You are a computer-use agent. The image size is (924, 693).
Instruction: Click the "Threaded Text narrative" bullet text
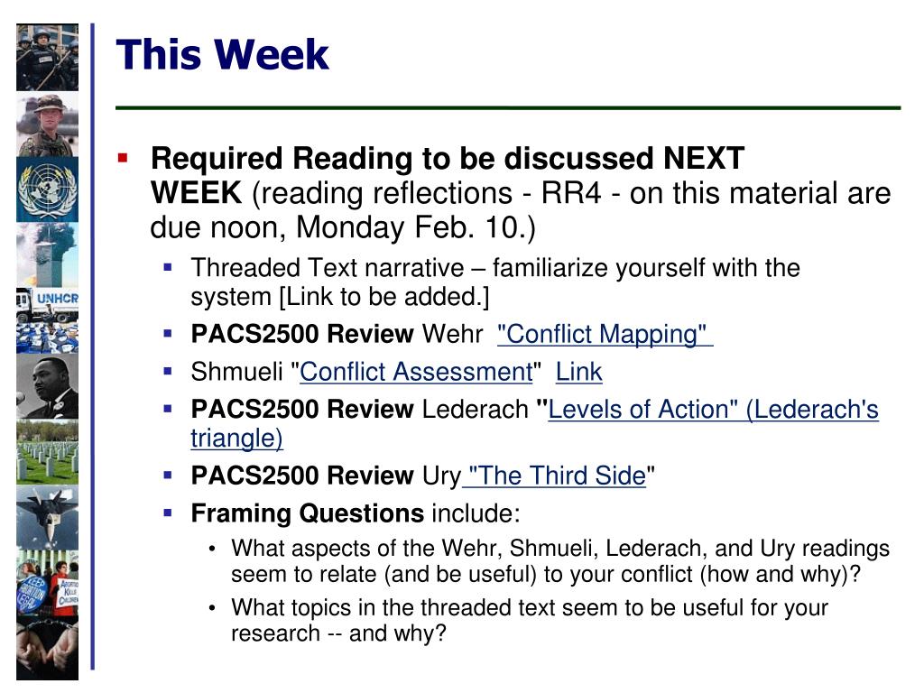pyautogui.click(x=328, y=268)
